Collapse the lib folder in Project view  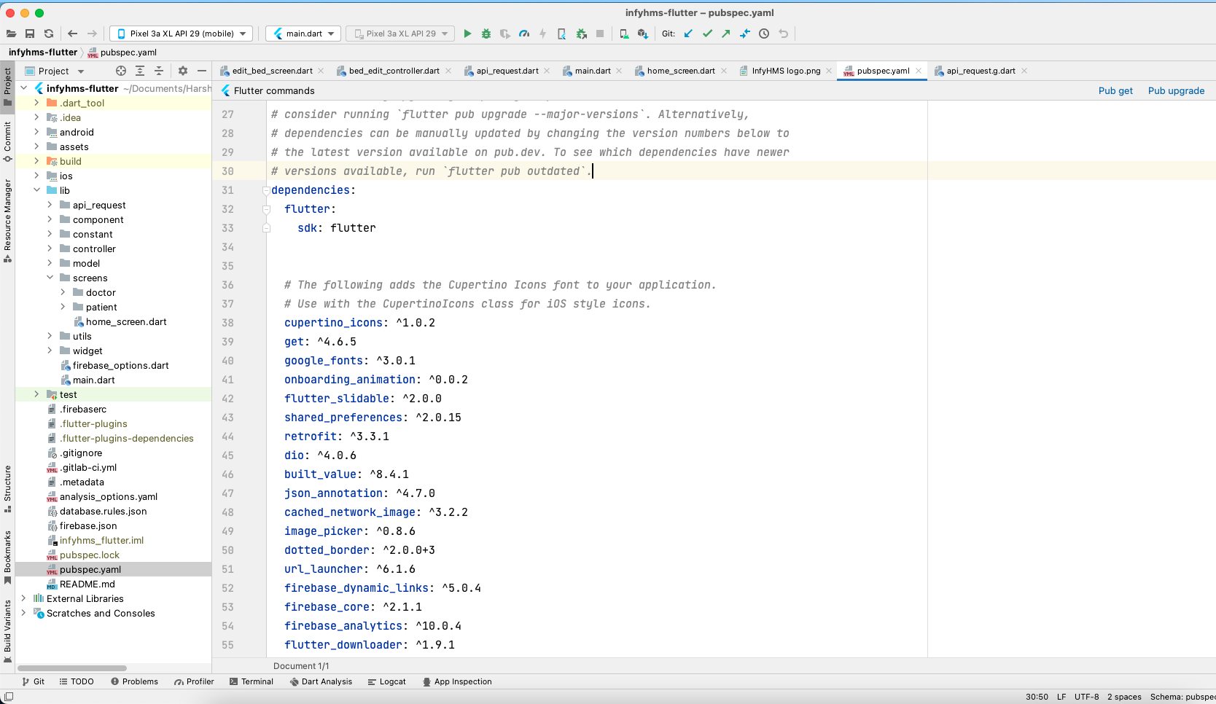tap(37, 190)
